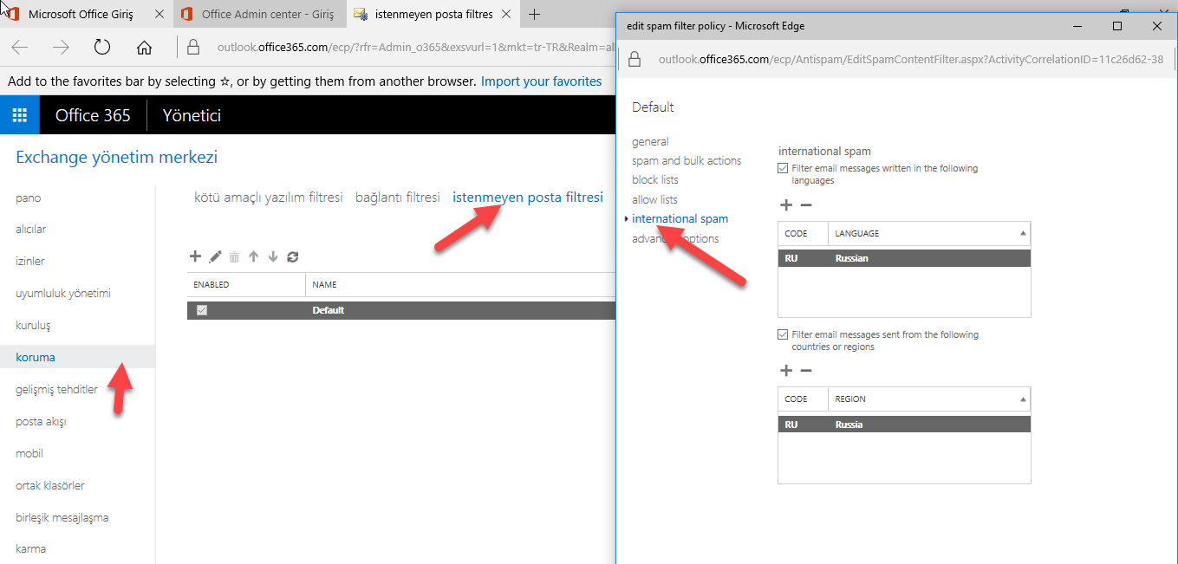Close the istenmeyen posta filtresi tab

(507, 14)
